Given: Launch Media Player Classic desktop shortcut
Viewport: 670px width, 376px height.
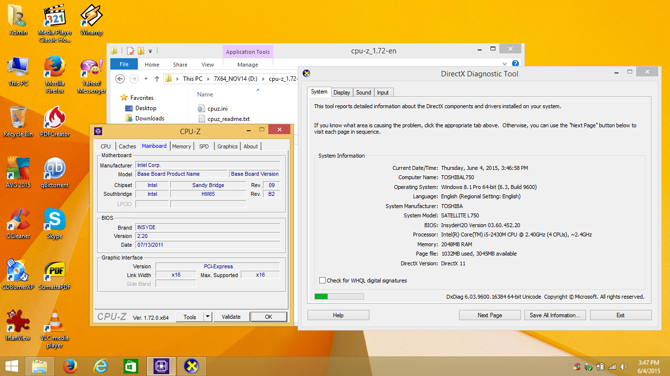Looking at the screenshot, I should point(55,23).
